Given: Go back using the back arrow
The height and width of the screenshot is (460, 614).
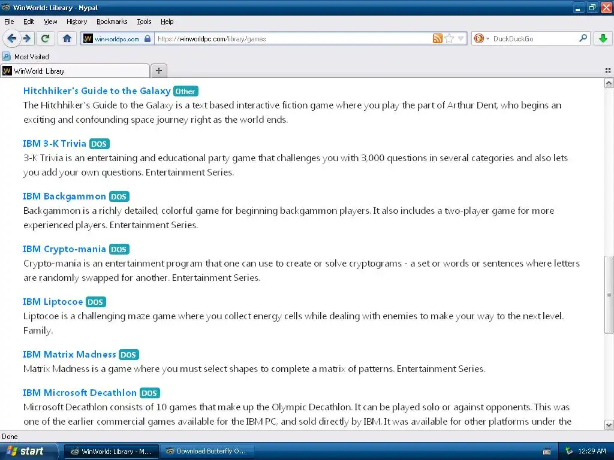Looking at the screenshot, I should tap(12, 38).
